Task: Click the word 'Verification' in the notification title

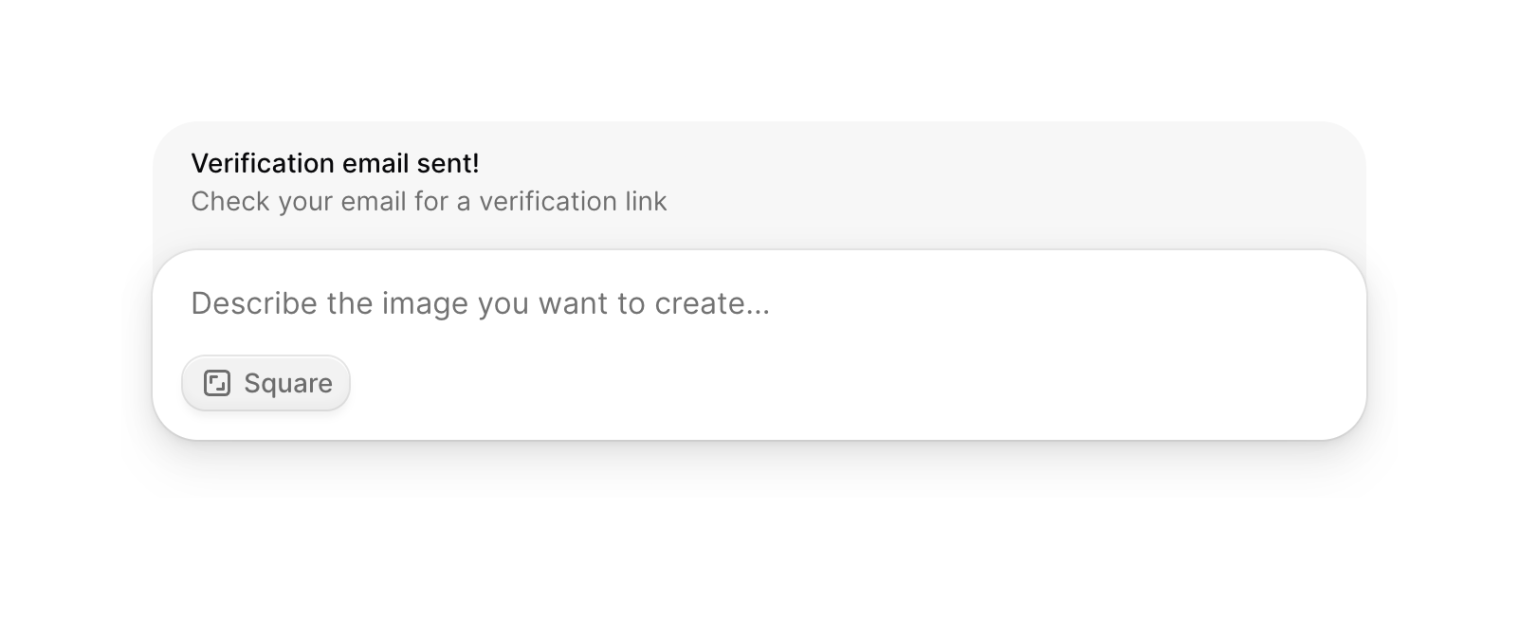Action: (x=248, y=163)
